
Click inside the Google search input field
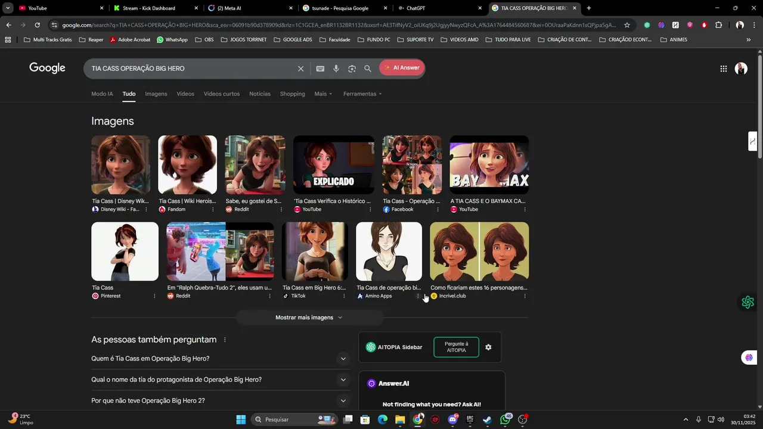(x=191, y=69)
